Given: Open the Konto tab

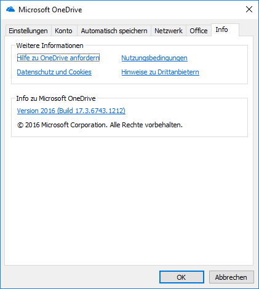Looking at the screenshot, I should point(63,31).
